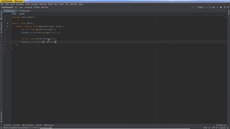Open the Edit menu
Image resolution: width=230 pixels, height=129 pixels.
tap(7, 4)
